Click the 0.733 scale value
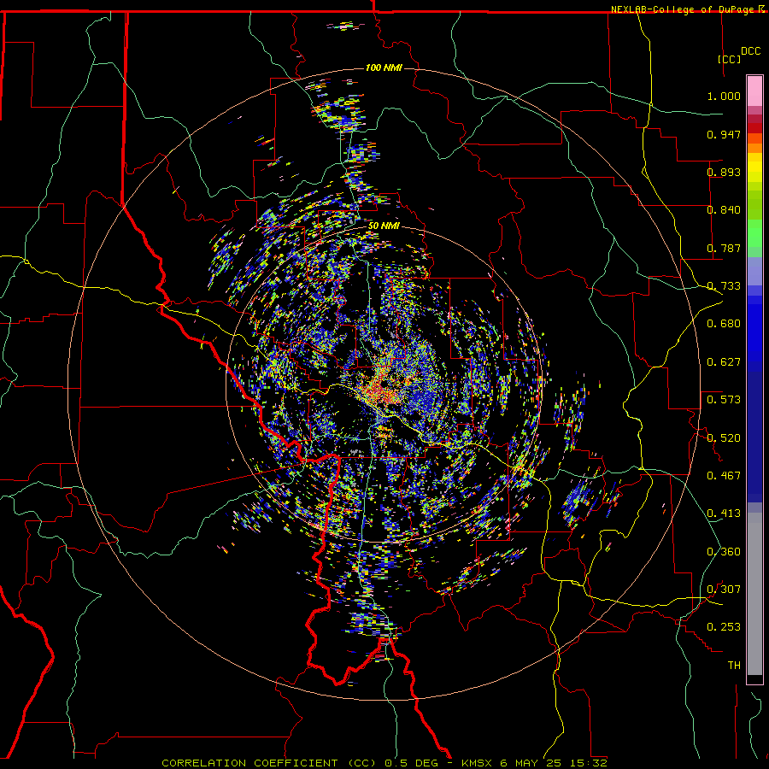The width and height of the screenshot is (769, 769). (x=724, y=286)
